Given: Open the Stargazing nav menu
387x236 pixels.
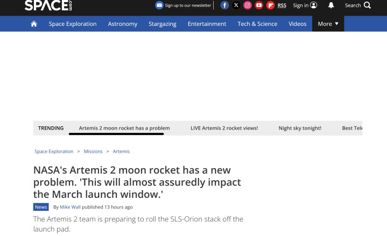Looking at the screenshot, I should click(163, 24).
